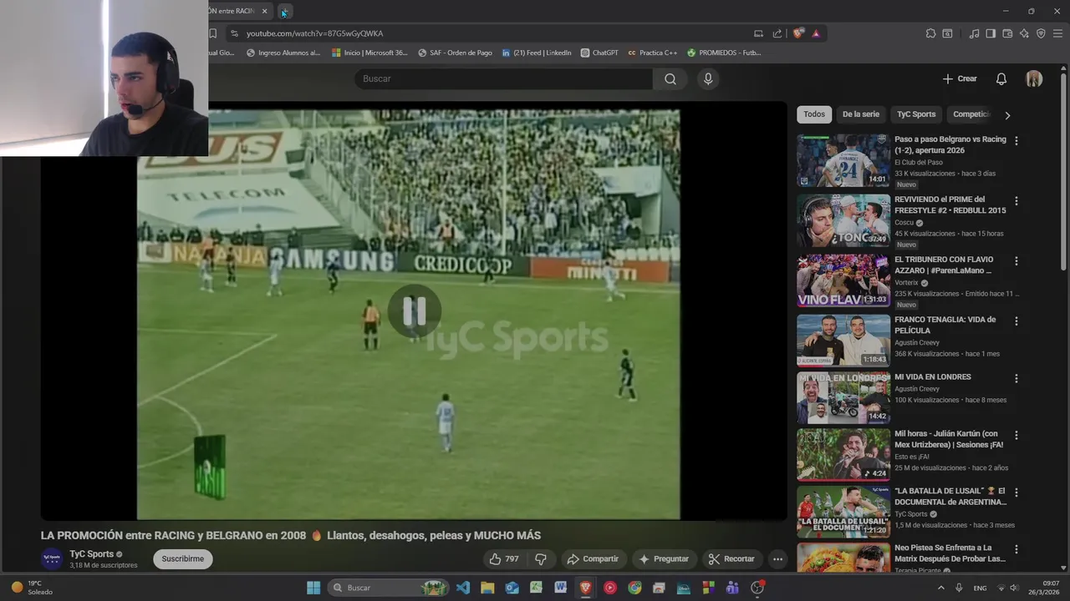Image resolution: width=1070 pixels, height=601 pixels.
Task: Open the browser extensions puzzle icon
Action: [930, 33]
